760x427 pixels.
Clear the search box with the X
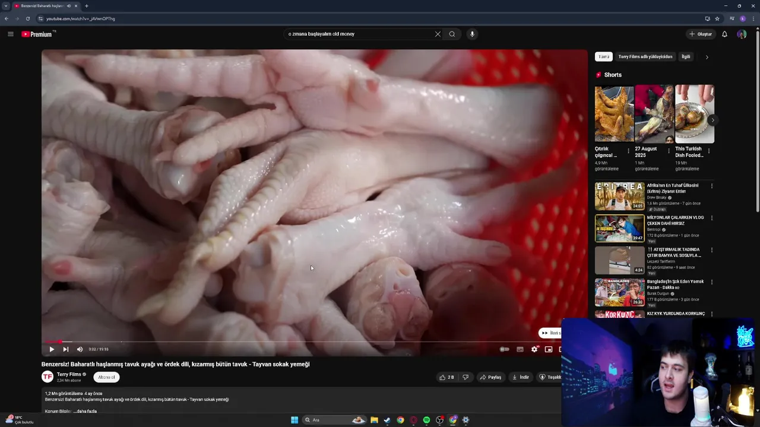[x=438, y=34]
